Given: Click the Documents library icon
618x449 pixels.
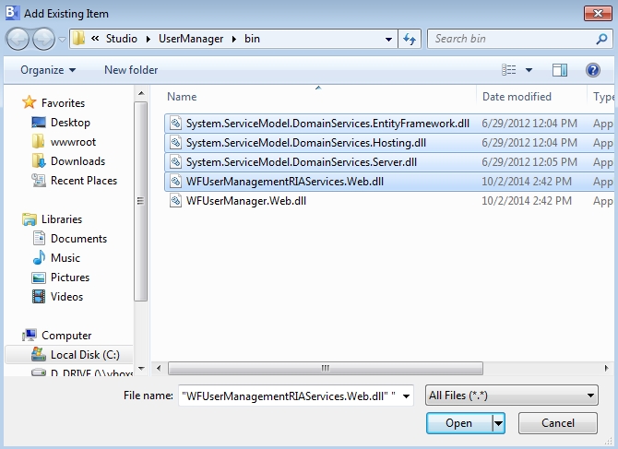Looking at the screenshot, I should 39,238.
